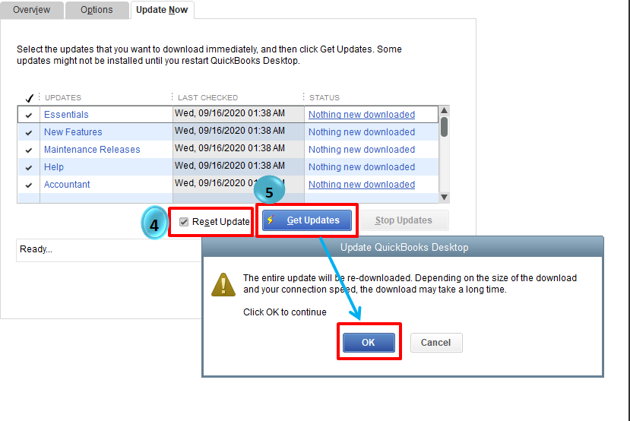Confirm the re-download with OK
The width and height of the screenshot is (630, 421).
[369, 342]
